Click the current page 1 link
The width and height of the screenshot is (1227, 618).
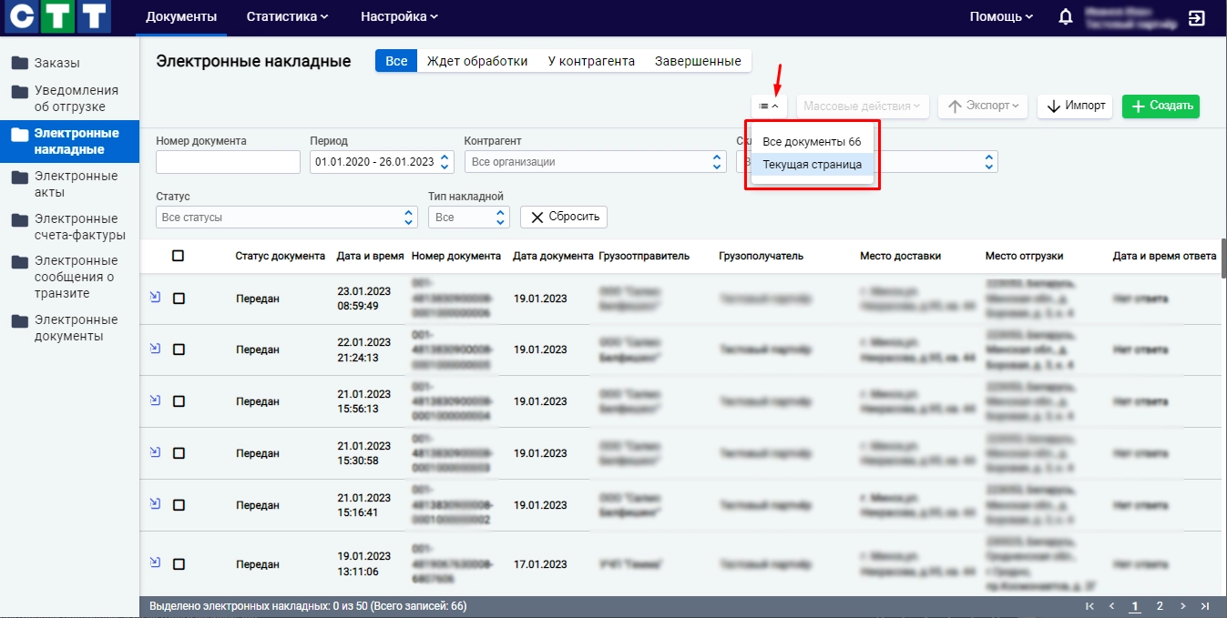pyautogui.click(x=1135, y=606)
